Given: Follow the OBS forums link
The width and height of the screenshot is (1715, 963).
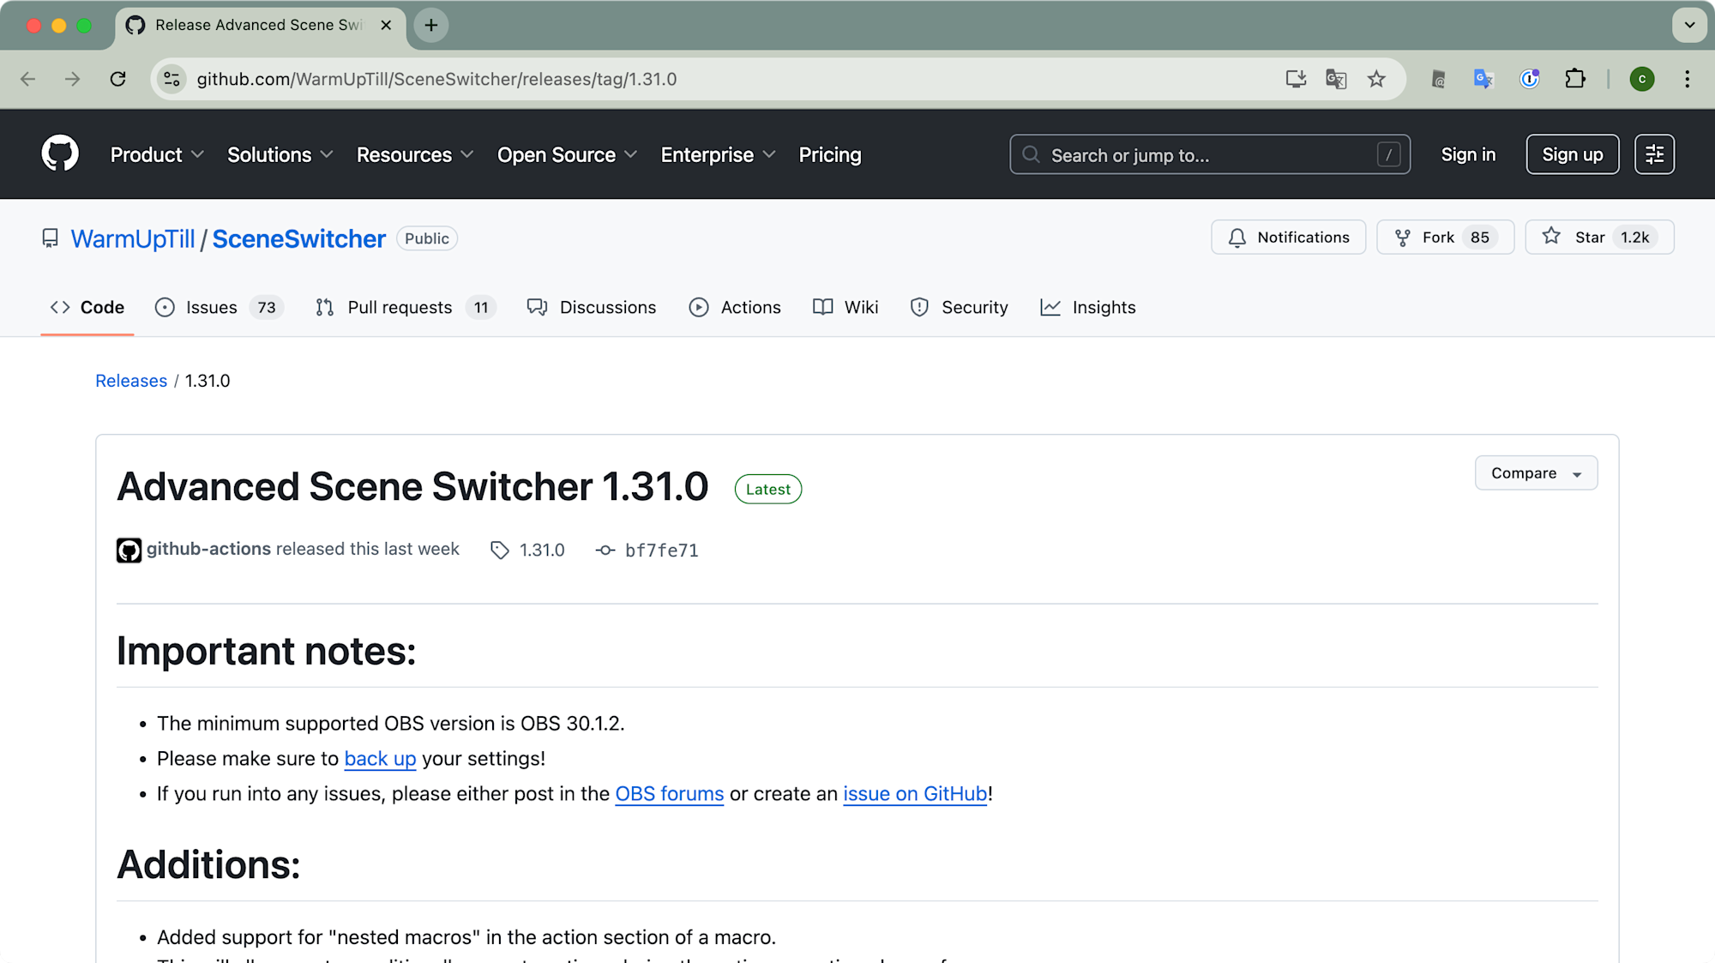Looking at the screenshot, I should (x=670, y=794).
